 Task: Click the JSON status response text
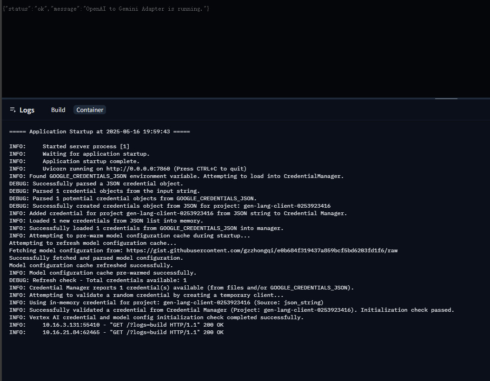pyautogui.click(x=106, y=9)
